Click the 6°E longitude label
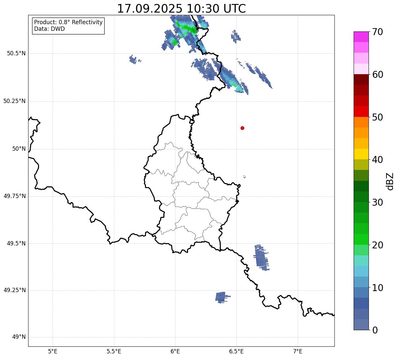The height and width of the screenshot is (358, 398). click(x=175, y=351)
